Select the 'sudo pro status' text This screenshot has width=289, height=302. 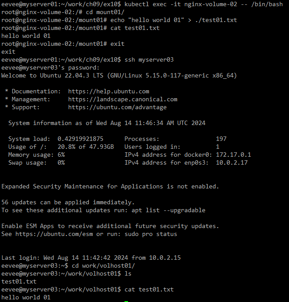click(150, 234)
